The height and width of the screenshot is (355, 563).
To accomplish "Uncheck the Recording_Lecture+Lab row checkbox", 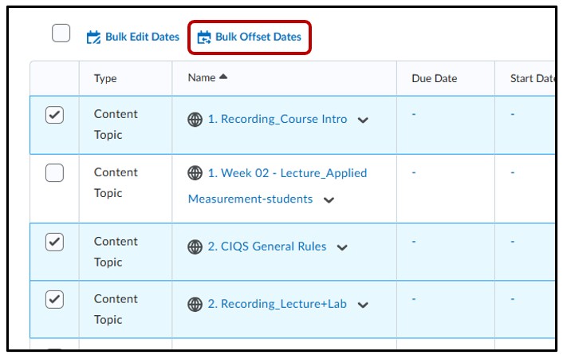I will tap(54, 300).
